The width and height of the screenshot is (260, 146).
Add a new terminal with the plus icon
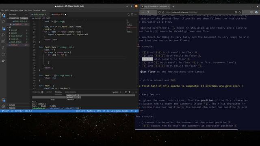121,92
